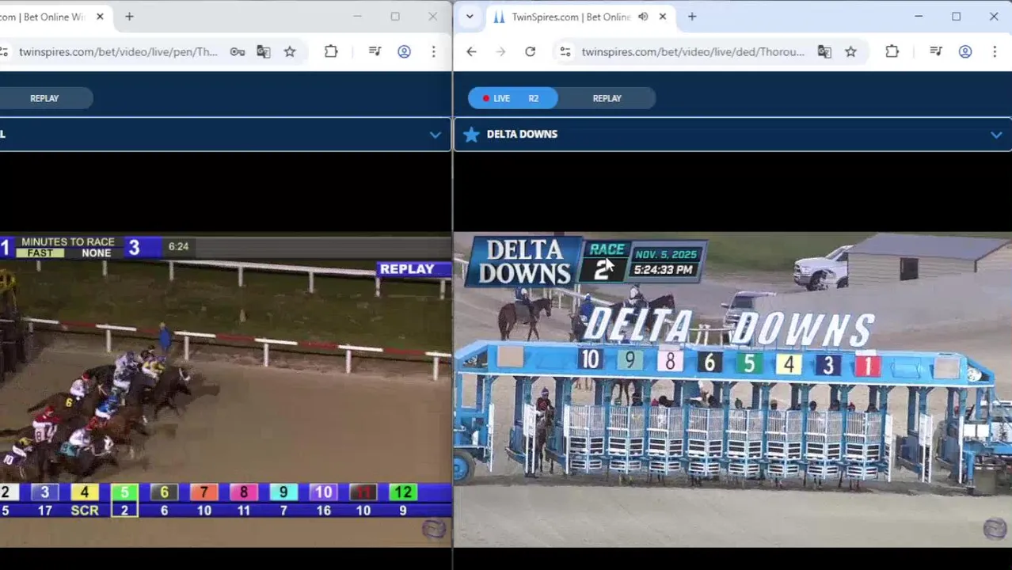The image size is (1012, 570).
Task: Expand track selector chevron in left window
Action: [435, 135]
